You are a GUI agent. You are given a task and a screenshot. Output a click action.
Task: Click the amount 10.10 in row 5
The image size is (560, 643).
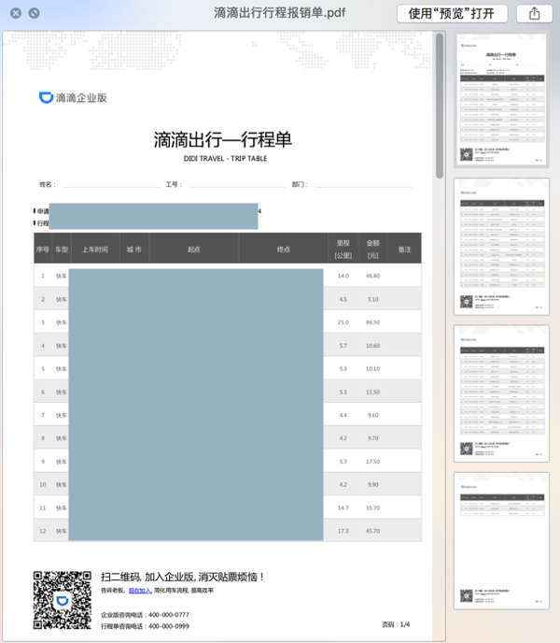coord(372,368)
